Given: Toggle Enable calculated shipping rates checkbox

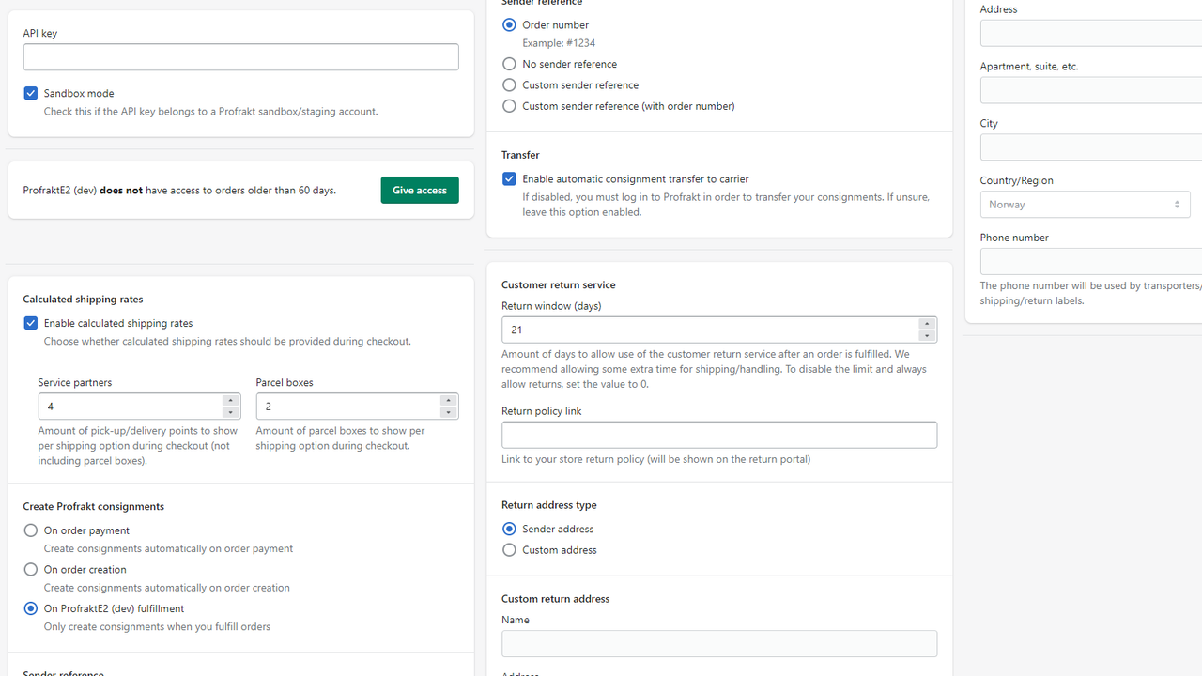Looking at the screenshot, I should (31, 323).
